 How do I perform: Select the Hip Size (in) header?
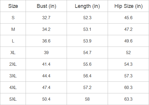click(128, 6)
